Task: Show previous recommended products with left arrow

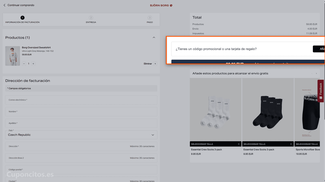Action: [x=312, y=73]
